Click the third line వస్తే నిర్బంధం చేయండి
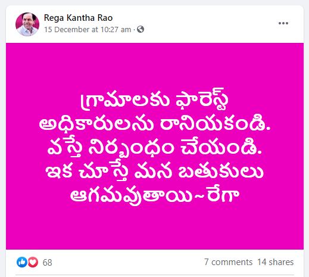Image resolution: width=309 pixels, height=277 pixels. point(155,147)
